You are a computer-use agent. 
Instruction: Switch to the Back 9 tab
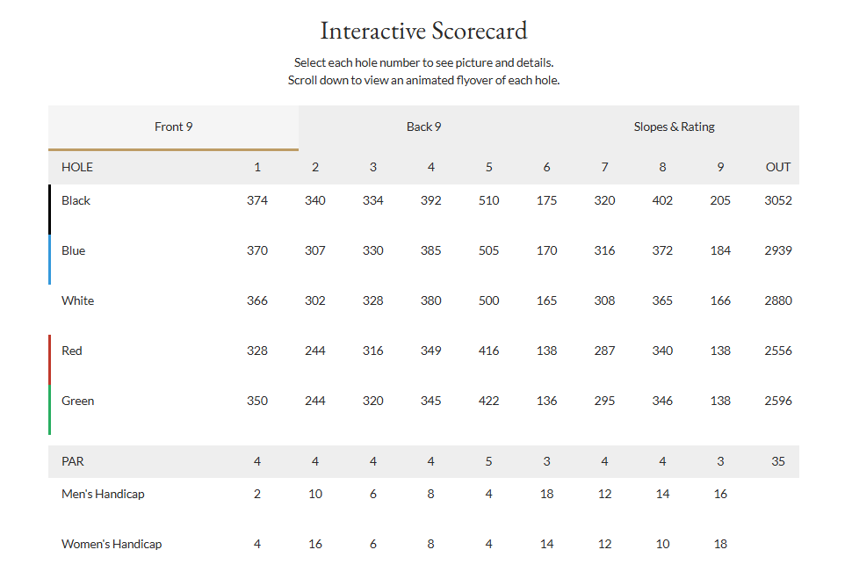point(423,127)
